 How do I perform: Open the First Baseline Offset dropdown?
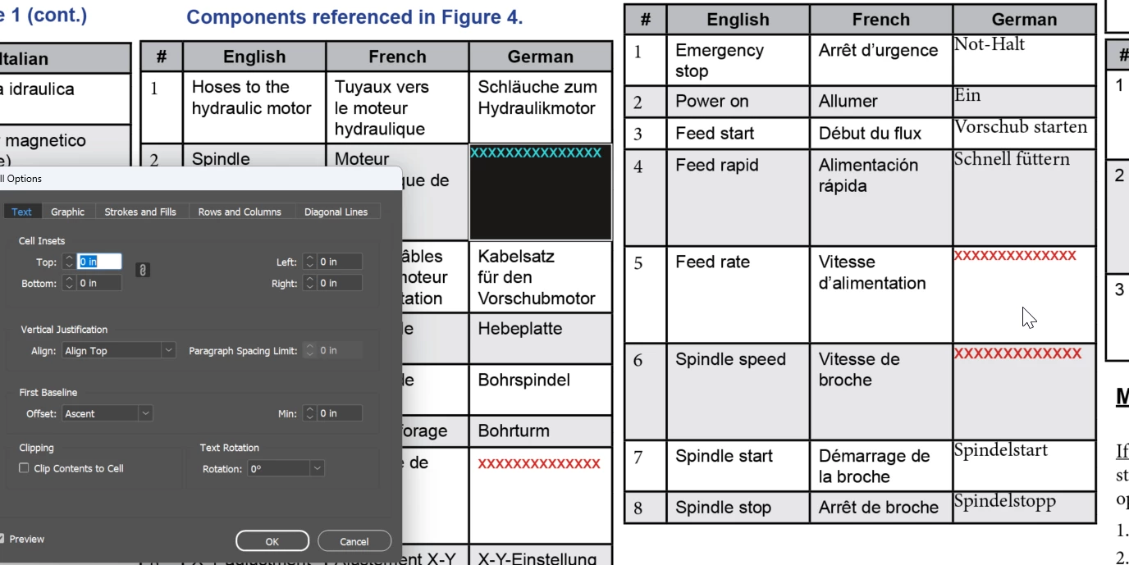[x=107, y=413]
